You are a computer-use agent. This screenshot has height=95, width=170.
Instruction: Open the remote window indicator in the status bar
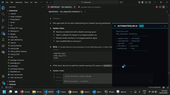[2, 87]
